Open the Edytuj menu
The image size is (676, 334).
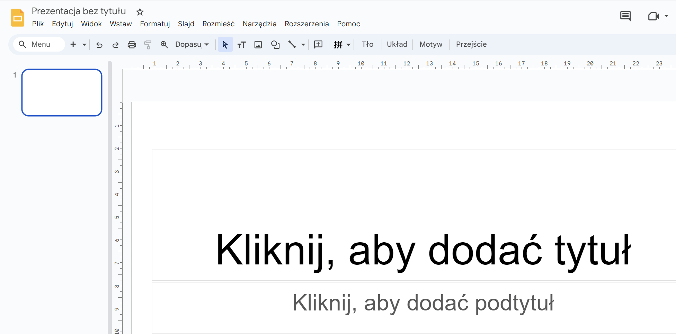tap(62, 24)
